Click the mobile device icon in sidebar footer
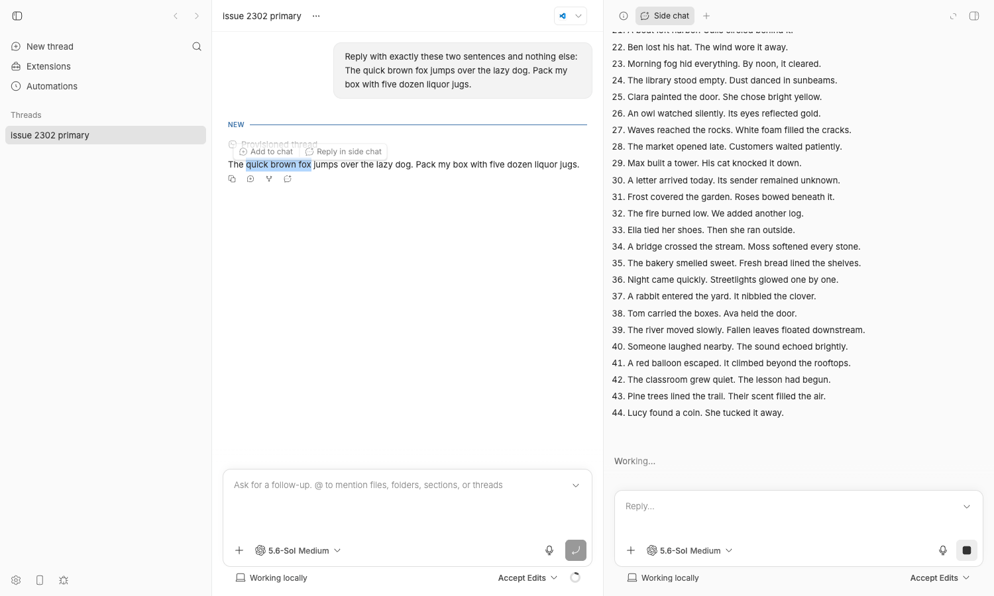Screen dimensions: 994x596 click(x=40, y=580)
